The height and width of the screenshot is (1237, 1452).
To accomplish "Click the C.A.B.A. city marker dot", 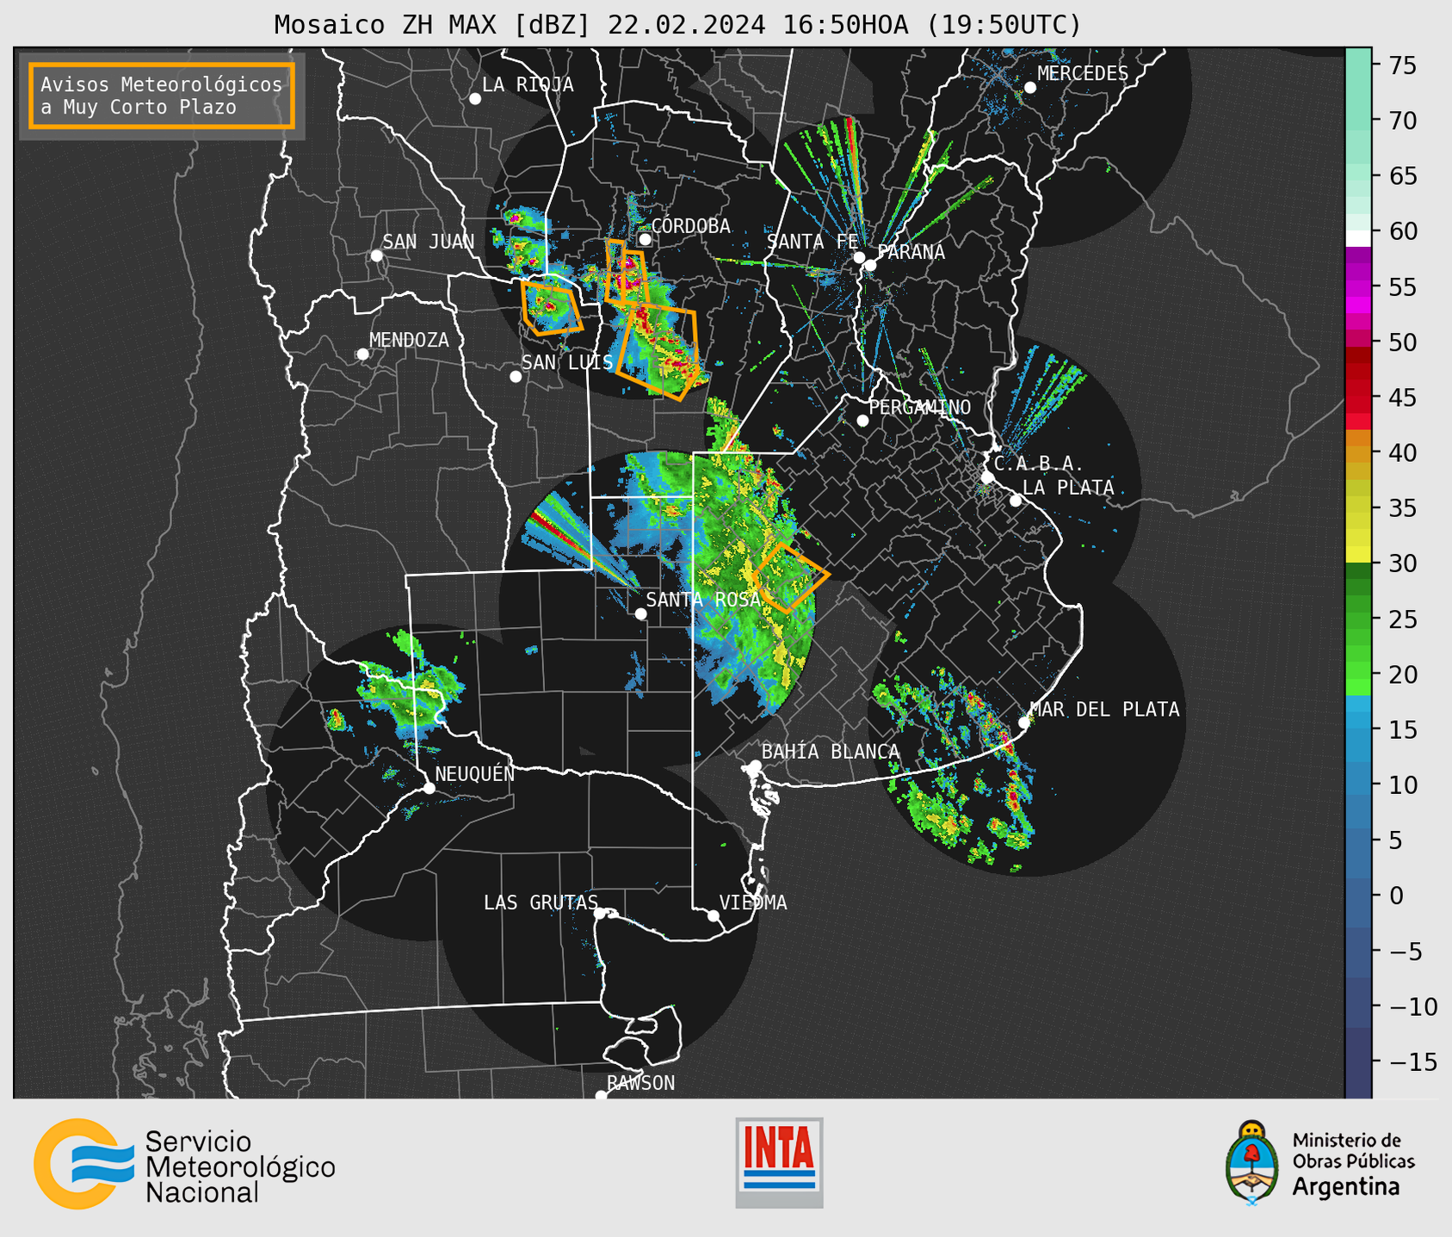I will pos(987,477).
